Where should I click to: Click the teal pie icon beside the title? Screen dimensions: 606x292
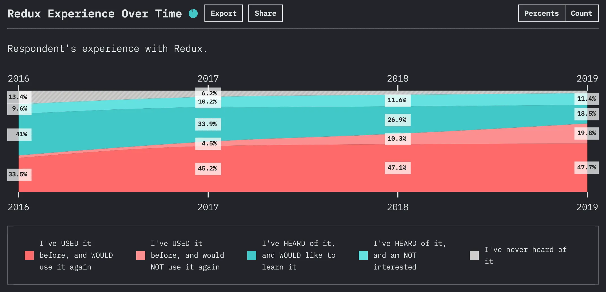click(193, 14)
